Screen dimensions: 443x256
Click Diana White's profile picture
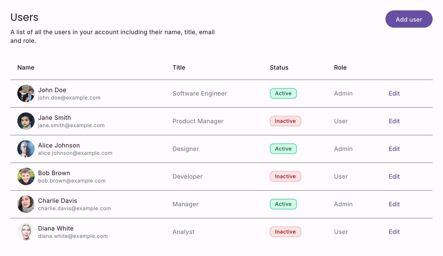26,232
